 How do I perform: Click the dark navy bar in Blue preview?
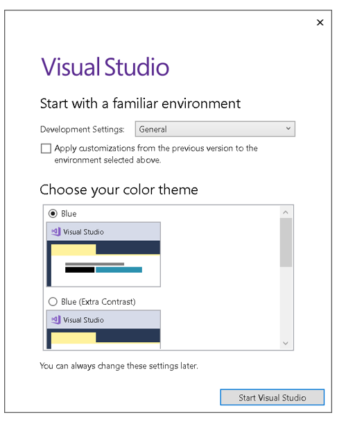pos(128,247)
